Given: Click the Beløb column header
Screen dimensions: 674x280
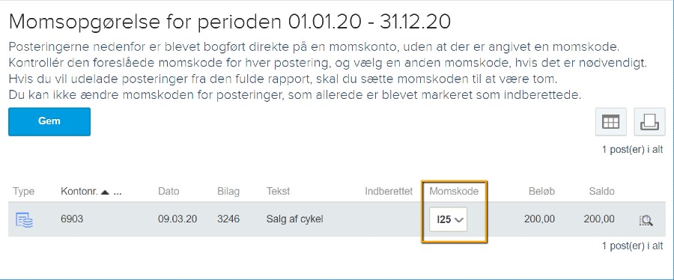Looking at the screenshot, I should point(541,192).
